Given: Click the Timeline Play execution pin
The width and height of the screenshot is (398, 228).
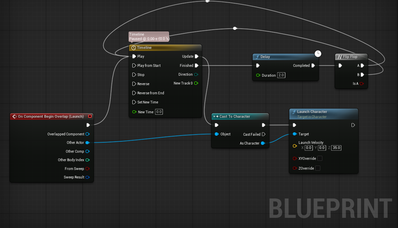Looking at the screenshot, I should [134, 56].
